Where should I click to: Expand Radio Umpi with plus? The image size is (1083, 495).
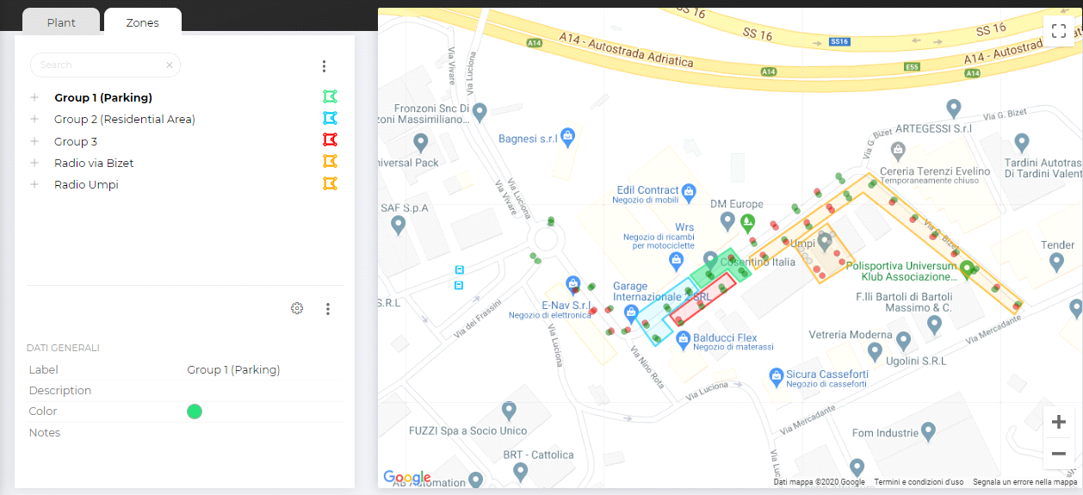point(34,184)
